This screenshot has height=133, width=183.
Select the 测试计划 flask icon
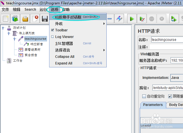click(x=9, y=28)
